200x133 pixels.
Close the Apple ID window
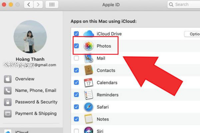pyautogui.click(x=4, y=5)
